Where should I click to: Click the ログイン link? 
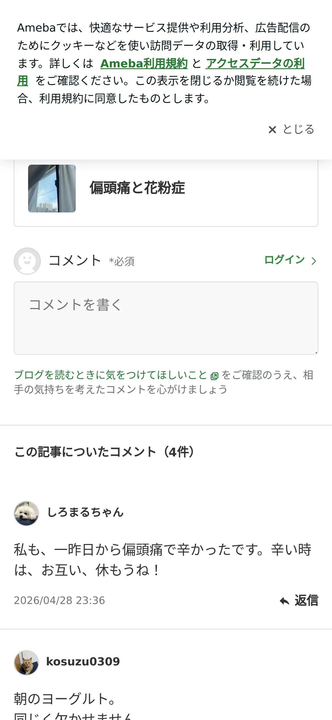coord(284,260)
